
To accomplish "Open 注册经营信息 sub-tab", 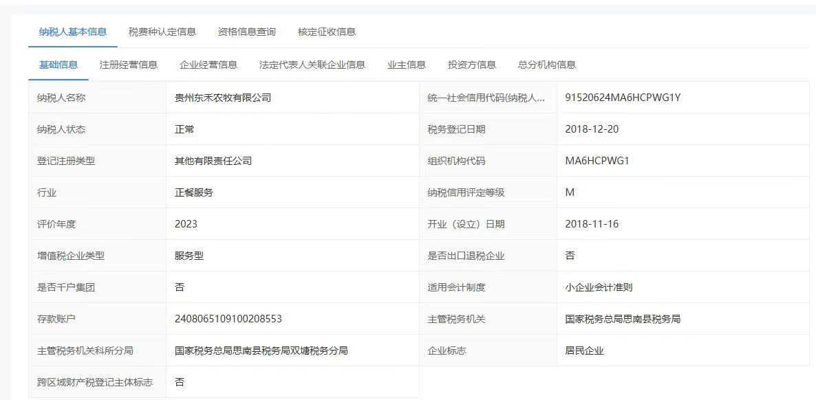I will [129, 65].
